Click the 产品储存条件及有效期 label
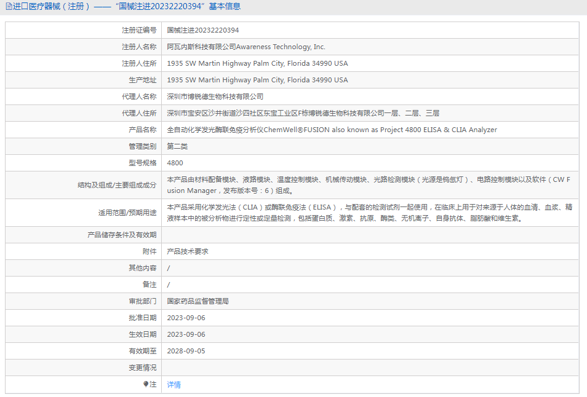587x397 pixels. [122, 235]
